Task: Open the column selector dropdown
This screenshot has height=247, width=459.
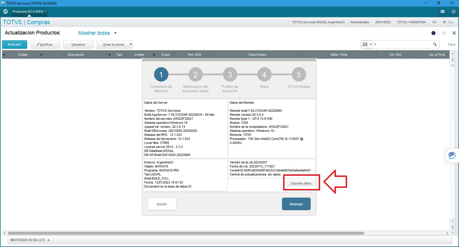Action: coord(367,45)
